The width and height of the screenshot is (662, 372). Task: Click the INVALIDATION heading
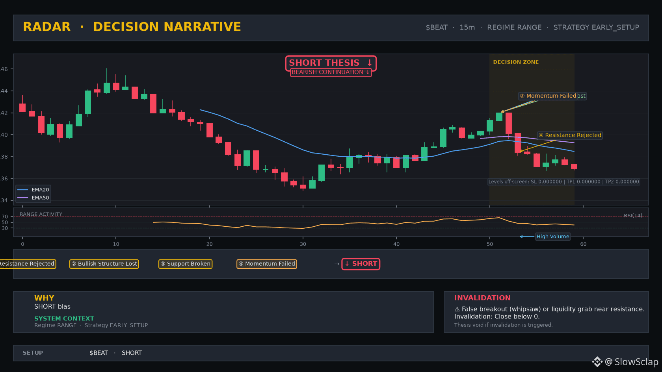pyautogui.click(x=482, y=298)
